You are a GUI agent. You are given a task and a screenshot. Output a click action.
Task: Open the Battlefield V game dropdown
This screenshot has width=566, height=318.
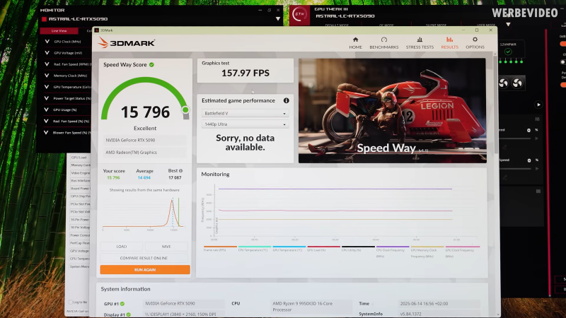245,113
